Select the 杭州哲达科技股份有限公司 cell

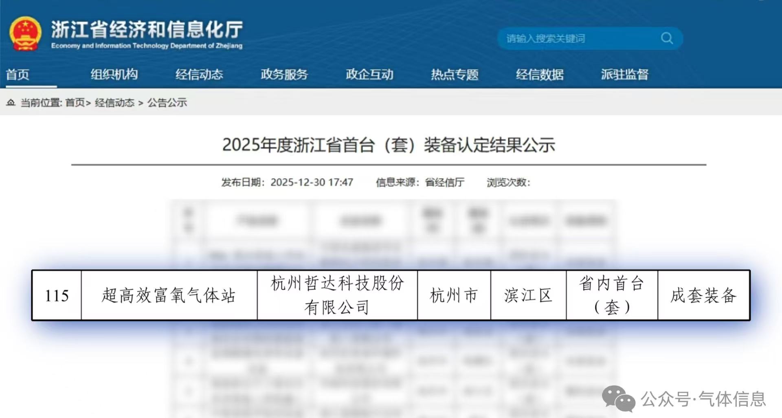point(337,295)
